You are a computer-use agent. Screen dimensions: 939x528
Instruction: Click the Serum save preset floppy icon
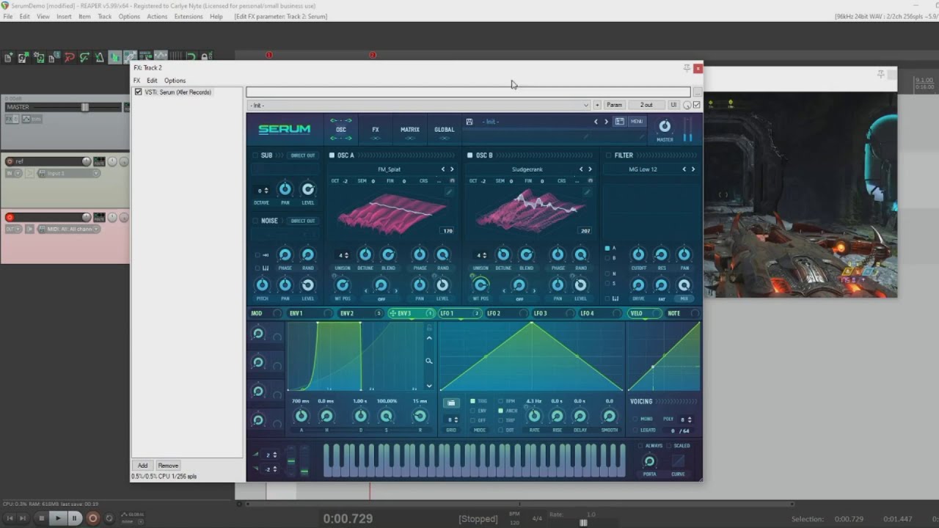pos(469,122)
